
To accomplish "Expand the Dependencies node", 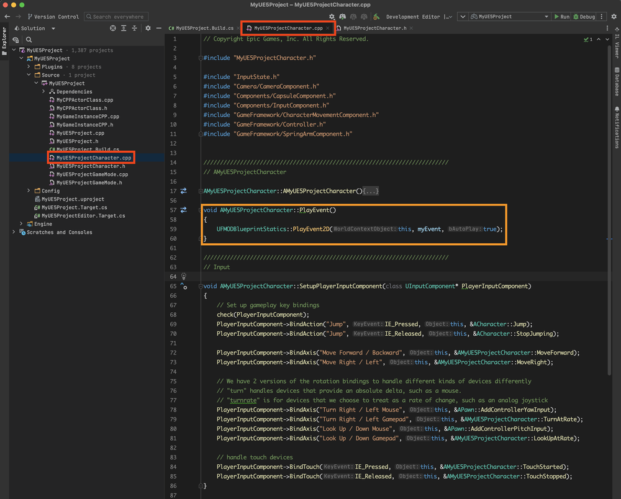I will pos(43,91).
